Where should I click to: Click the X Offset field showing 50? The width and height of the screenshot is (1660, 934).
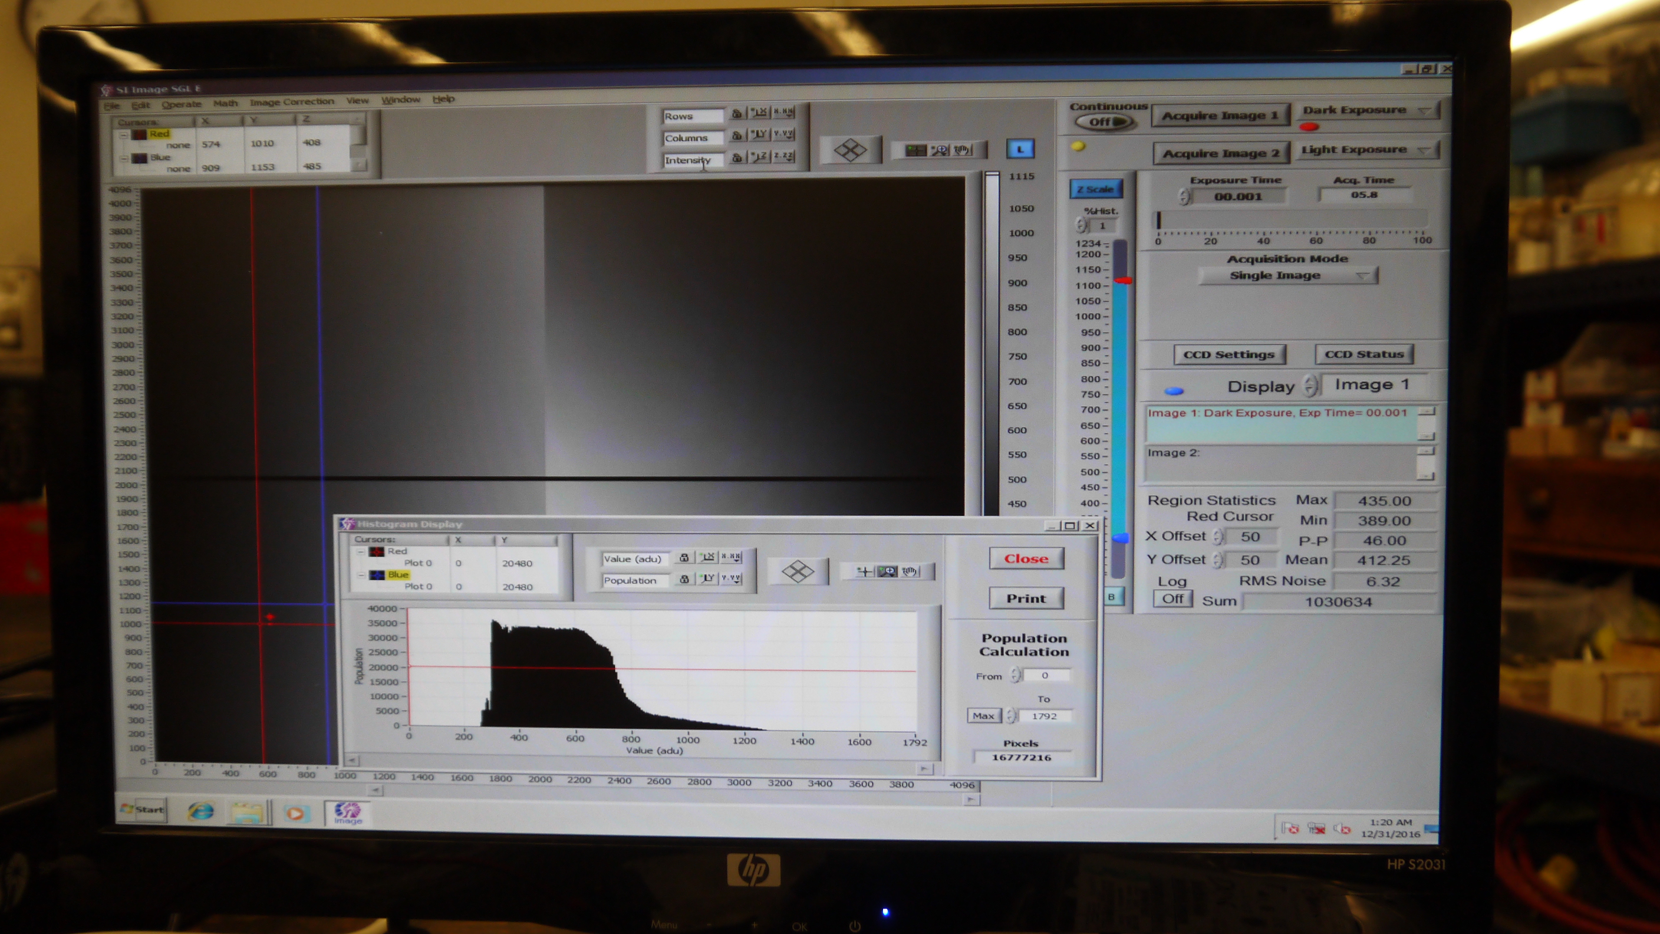point(1250,537)
